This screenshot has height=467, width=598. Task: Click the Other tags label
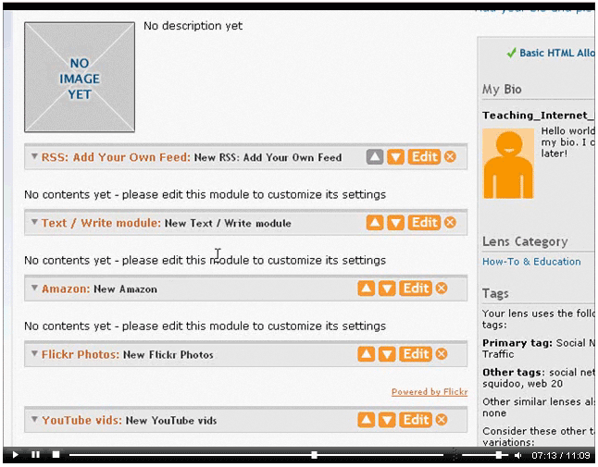pos(514,372)
